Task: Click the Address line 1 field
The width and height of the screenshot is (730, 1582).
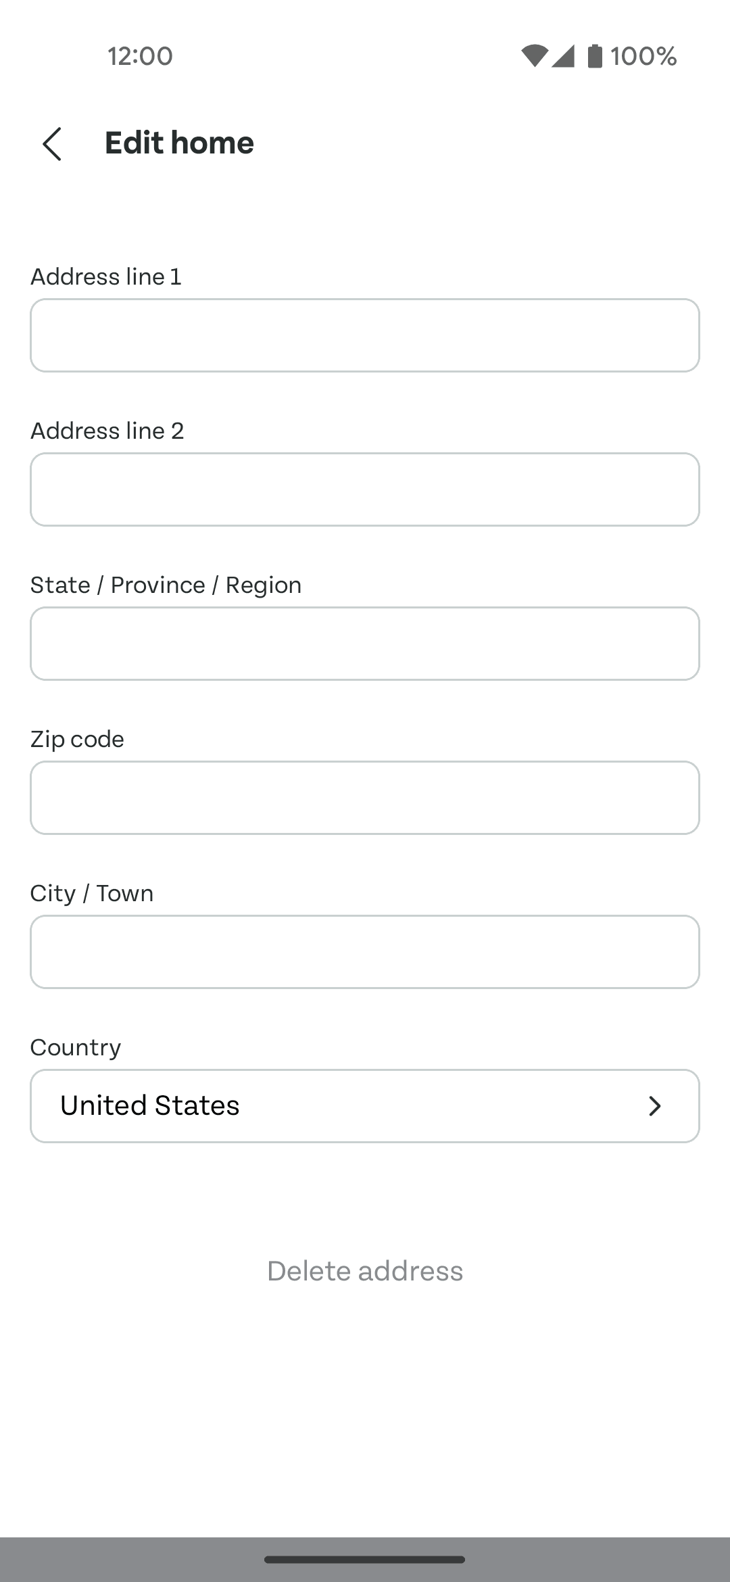Action: click(x=365, y=335)
